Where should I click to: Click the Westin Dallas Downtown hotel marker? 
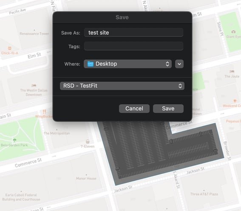click(34, 85)
